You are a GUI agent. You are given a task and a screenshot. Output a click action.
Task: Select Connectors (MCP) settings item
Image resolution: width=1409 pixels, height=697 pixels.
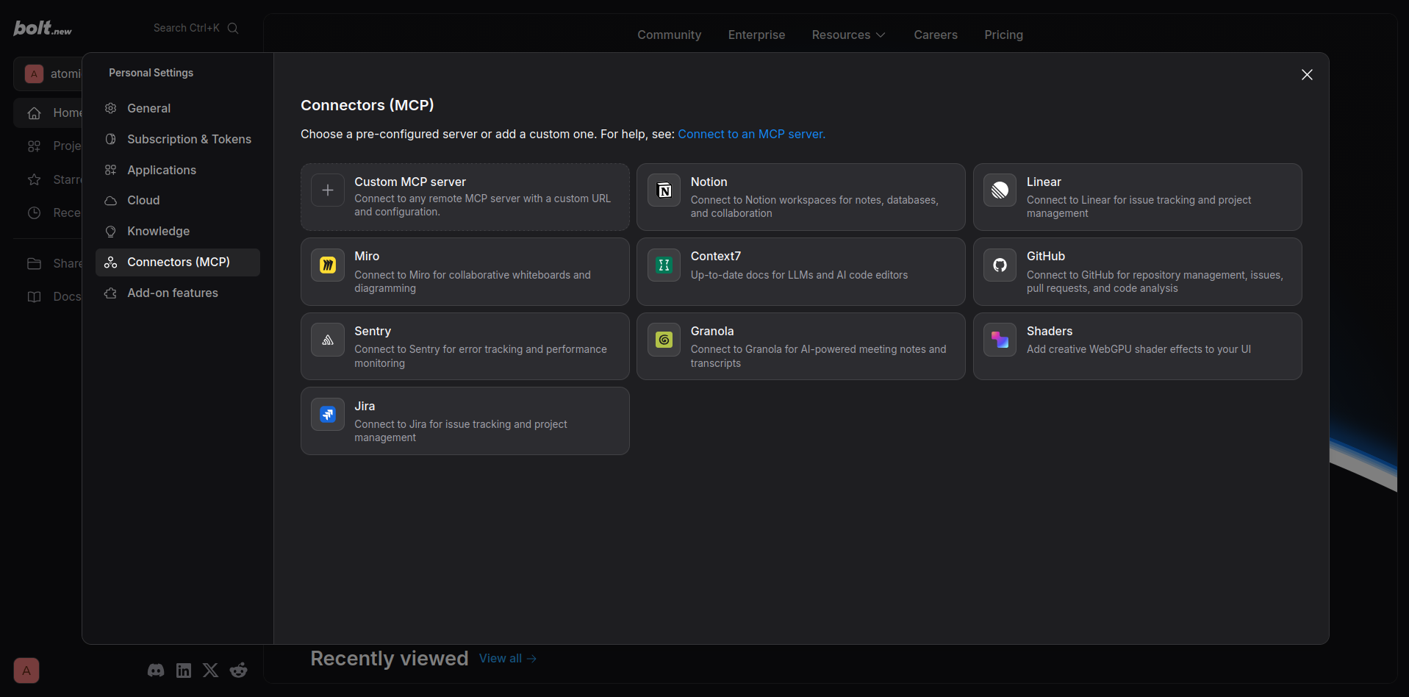[178, 262]
